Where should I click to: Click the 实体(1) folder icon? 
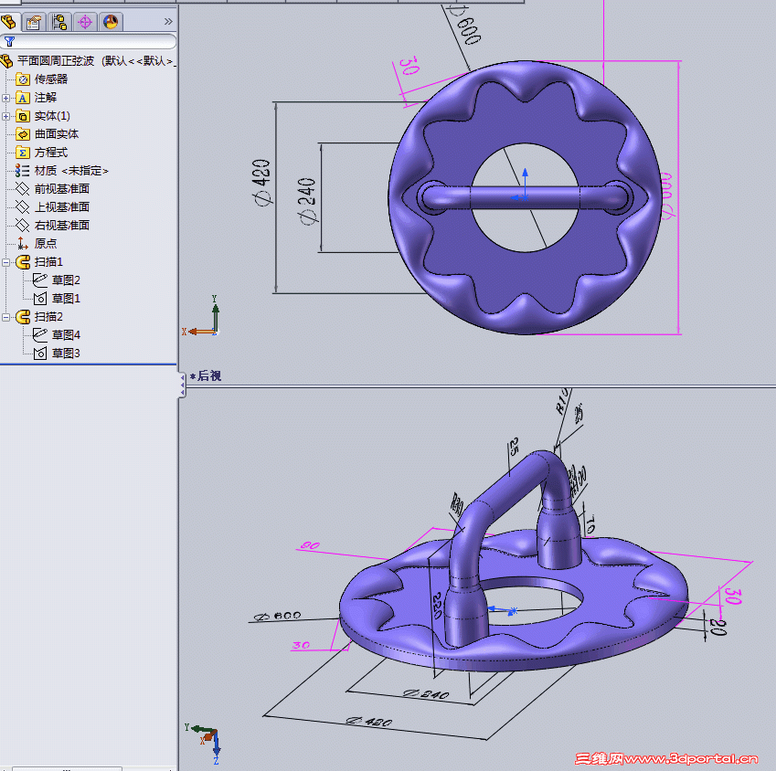point(23,116)
